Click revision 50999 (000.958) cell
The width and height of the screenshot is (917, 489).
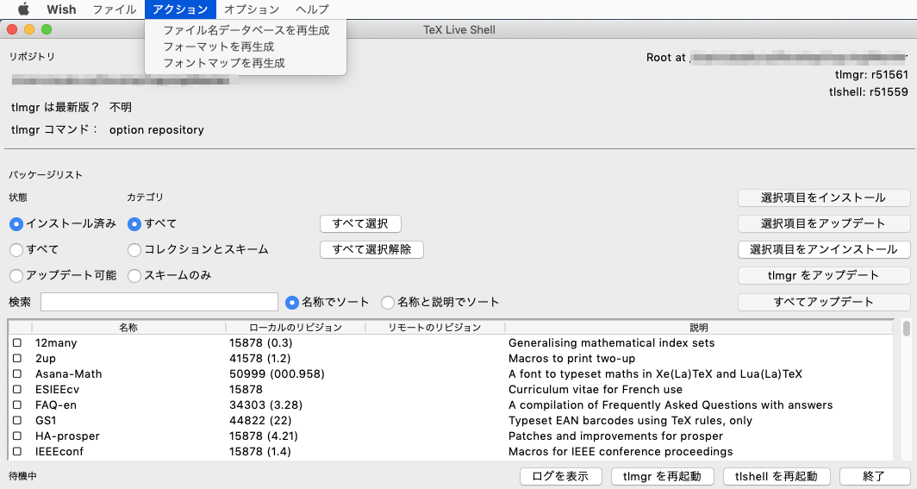point(277,373)
